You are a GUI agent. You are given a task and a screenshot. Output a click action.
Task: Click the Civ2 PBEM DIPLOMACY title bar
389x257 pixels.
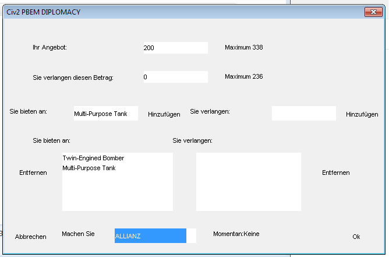(x=175, y=12)
